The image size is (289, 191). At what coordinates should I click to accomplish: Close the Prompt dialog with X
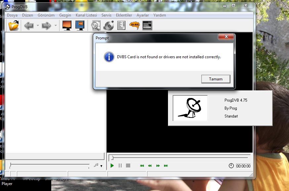click(x=226, y=36)
